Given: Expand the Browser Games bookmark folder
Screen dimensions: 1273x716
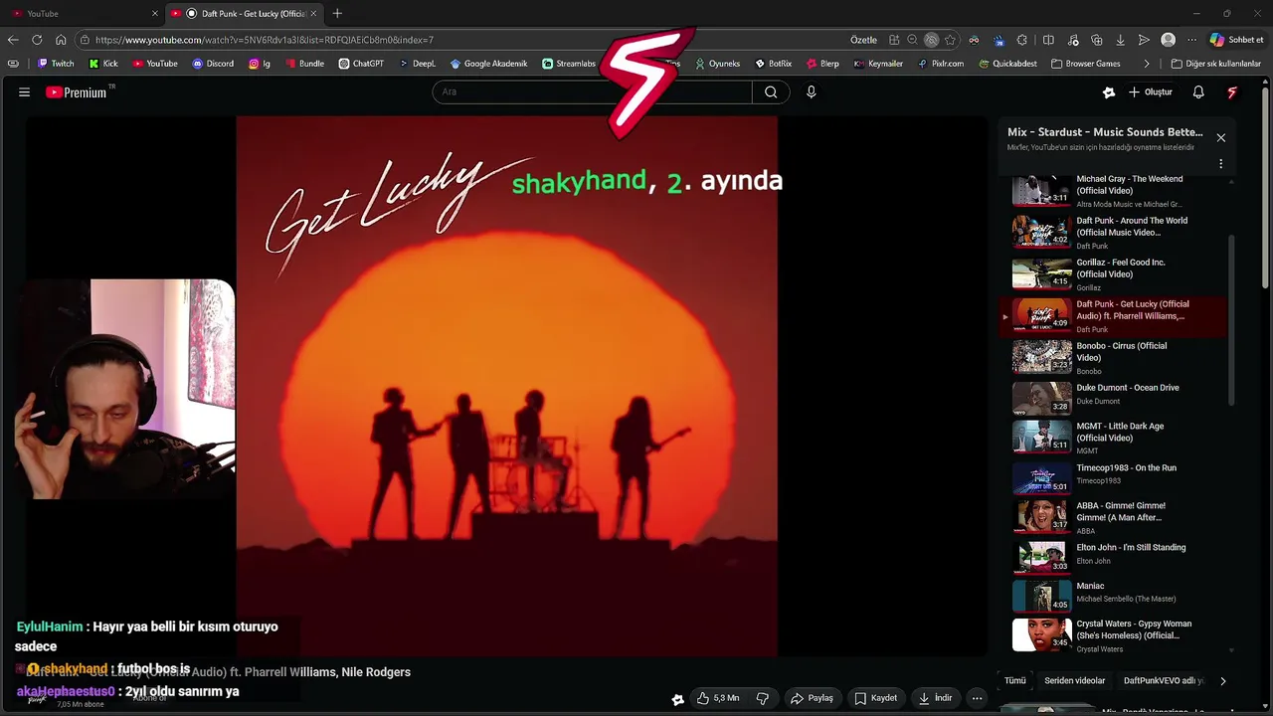Looking at the screenshot, I should click(1086, 64).
